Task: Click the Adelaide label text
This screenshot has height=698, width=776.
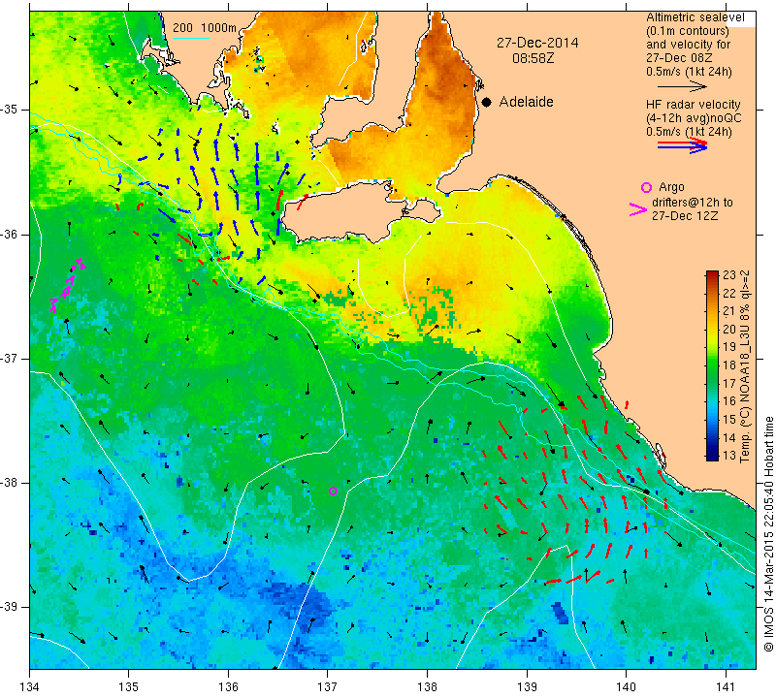Action: tap(526, 102)
